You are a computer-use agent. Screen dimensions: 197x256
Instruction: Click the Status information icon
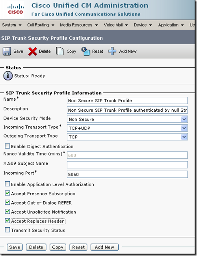(x=8, y=76)
